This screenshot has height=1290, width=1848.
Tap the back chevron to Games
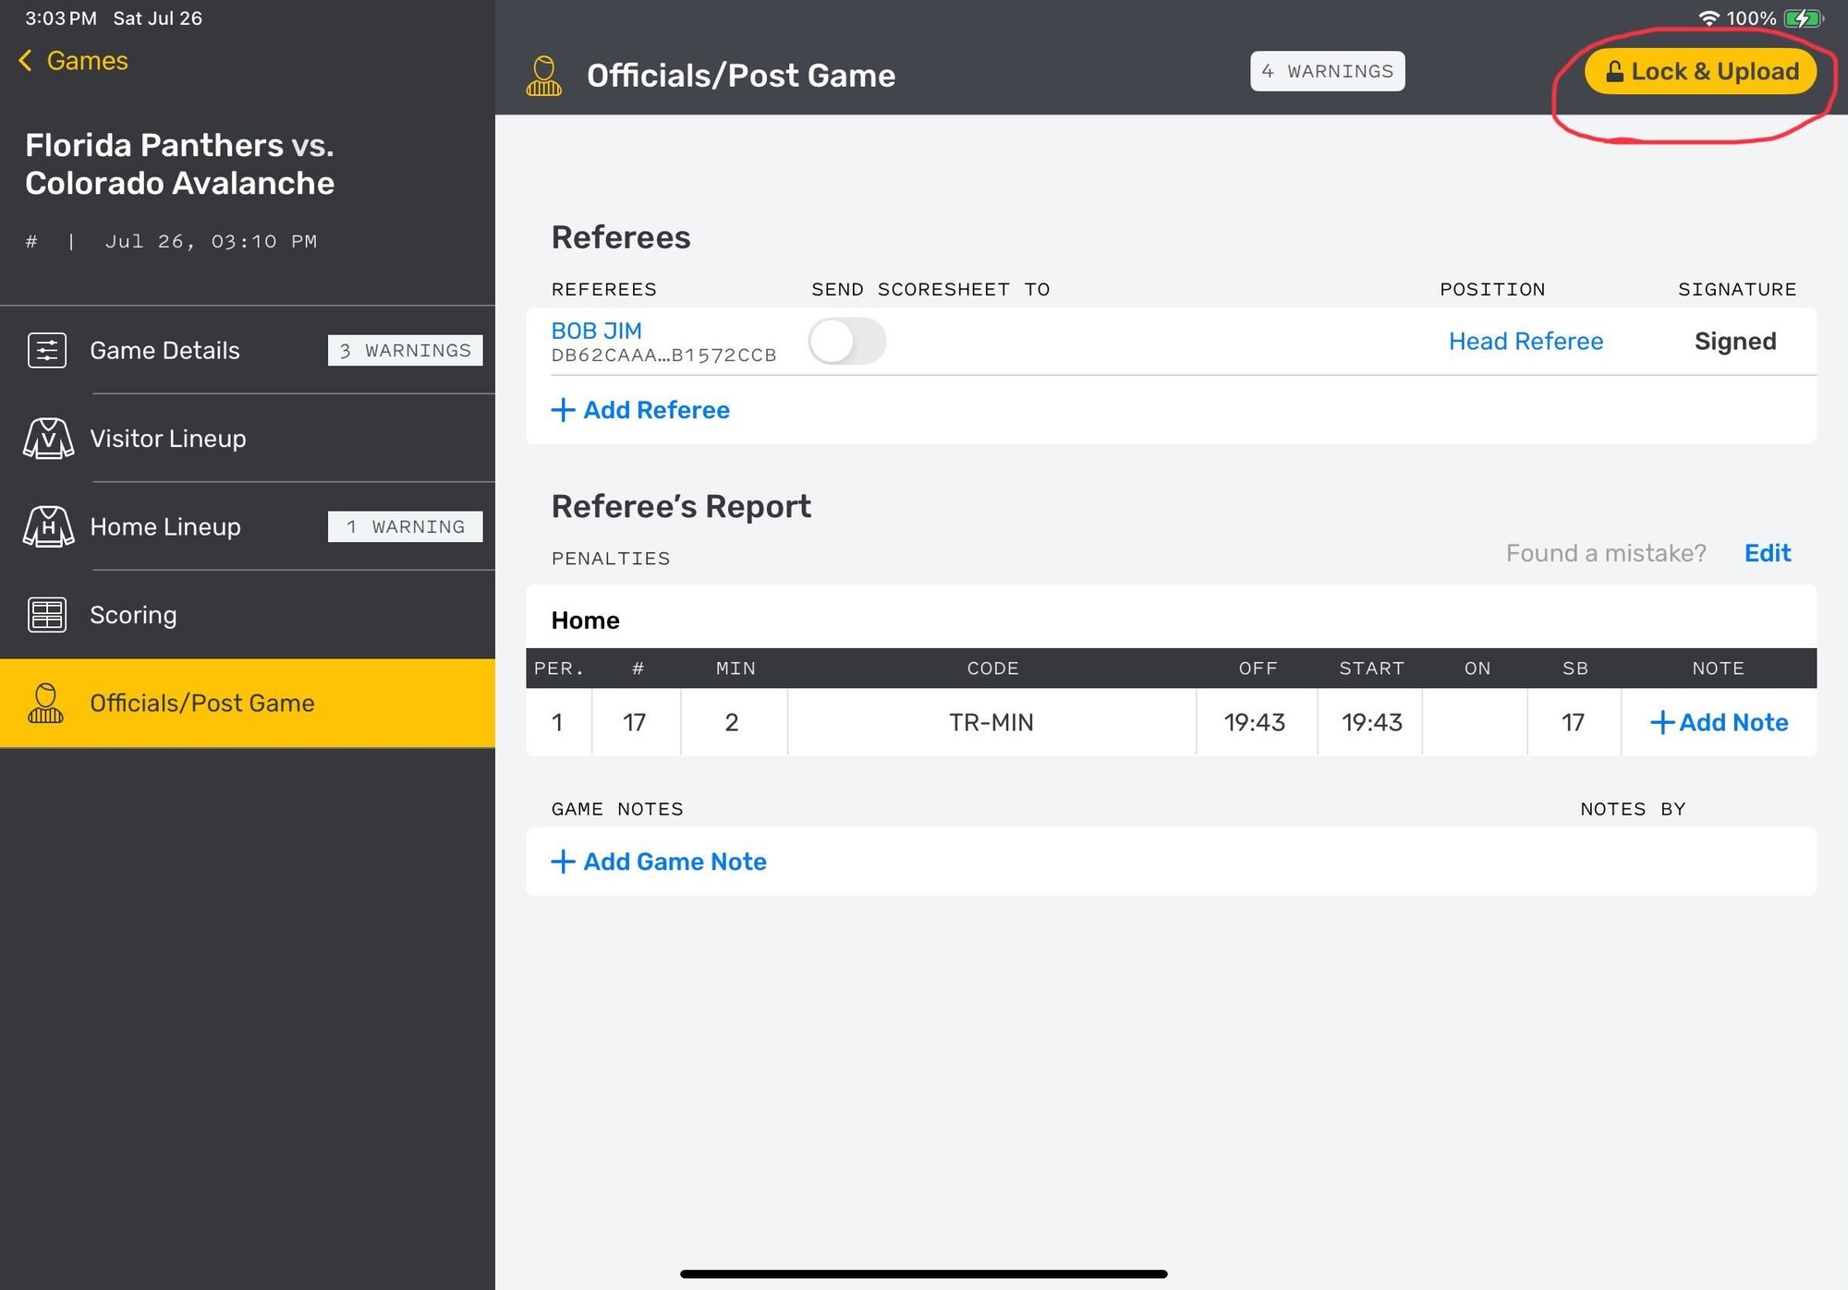click(x=26, y=61)
